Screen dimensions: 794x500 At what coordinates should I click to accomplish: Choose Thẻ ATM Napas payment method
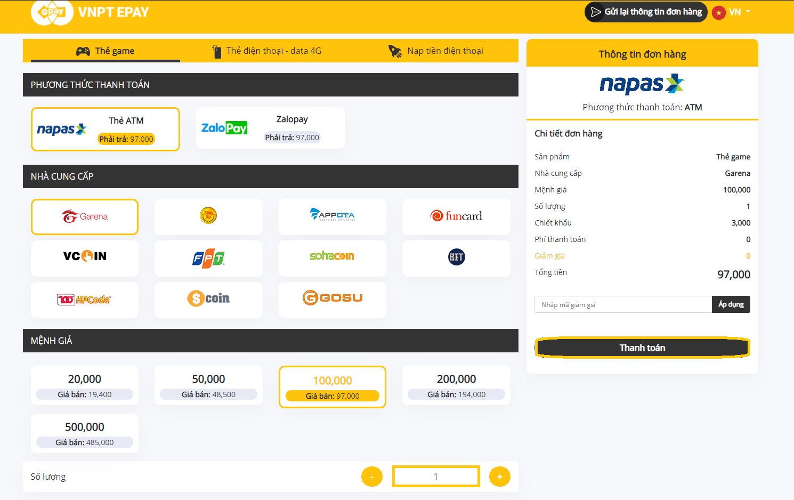click(x=106, y=130)
